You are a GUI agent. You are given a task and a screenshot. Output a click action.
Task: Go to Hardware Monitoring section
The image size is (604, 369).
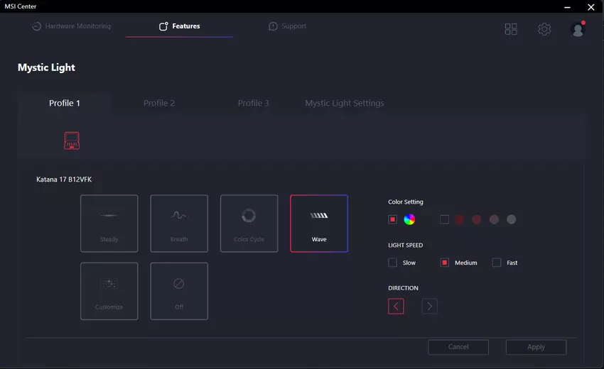tap(72, 26)
